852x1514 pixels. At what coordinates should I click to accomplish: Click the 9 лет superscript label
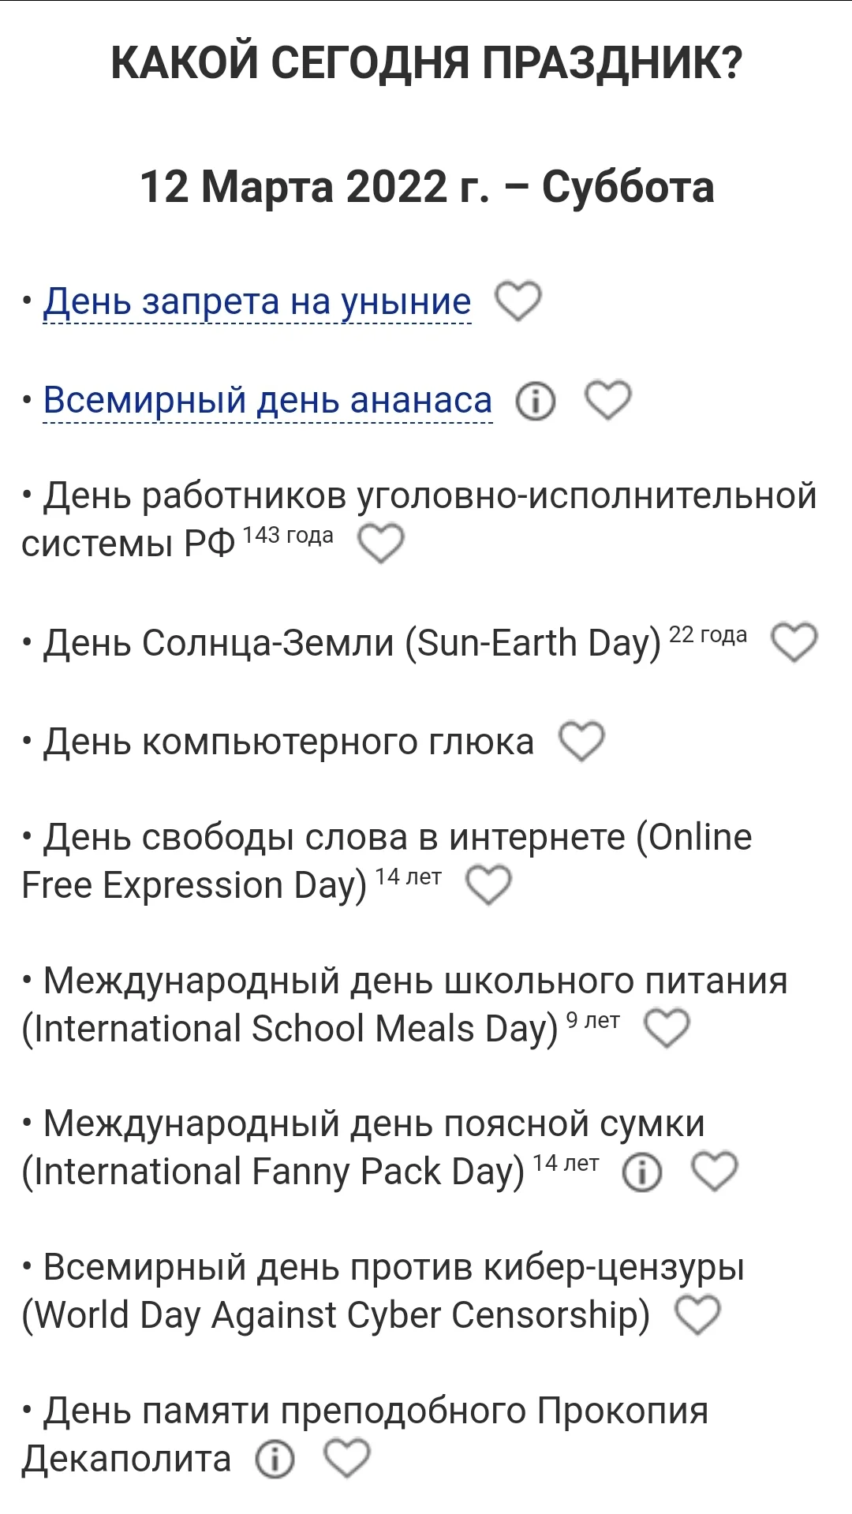(x=593, y=1019)
